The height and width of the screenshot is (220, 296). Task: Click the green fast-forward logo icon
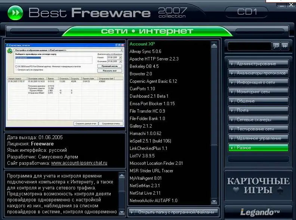click(x=15, y=13)
